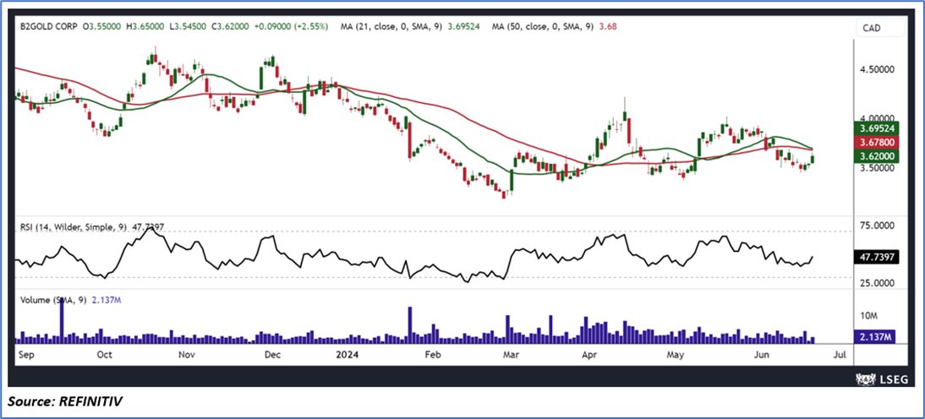Click the 3.50000 price axis tick
The height and width of the screenshot is (419, 925).
coord(877,168)
